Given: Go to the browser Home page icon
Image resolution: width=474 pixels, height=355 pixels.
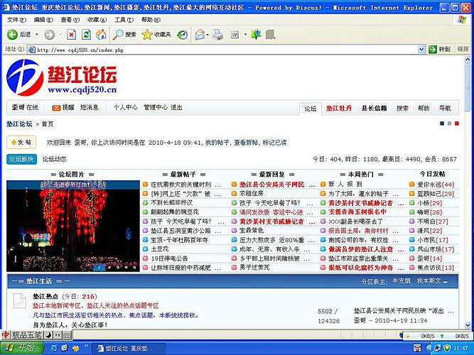Looking at the screenshot, I should 102,34.
